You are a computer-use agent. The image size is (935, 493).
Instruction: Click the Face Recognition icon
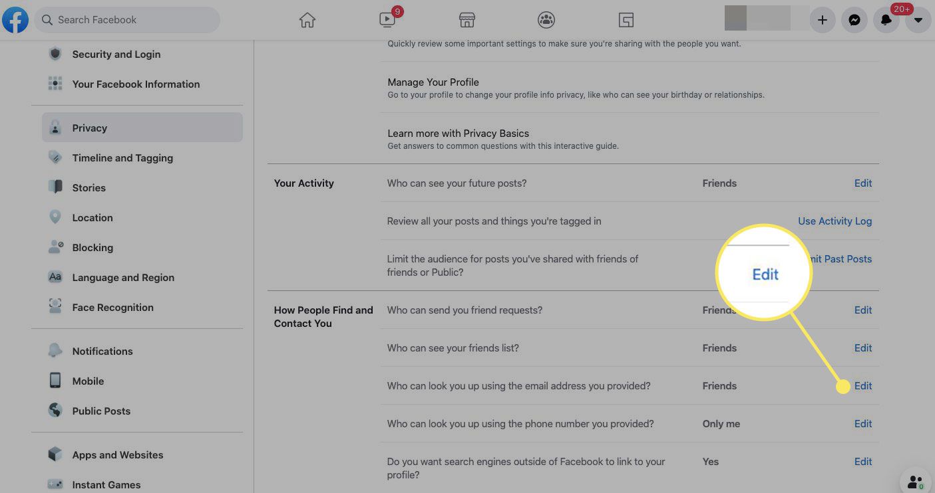(x=55, y=307)
